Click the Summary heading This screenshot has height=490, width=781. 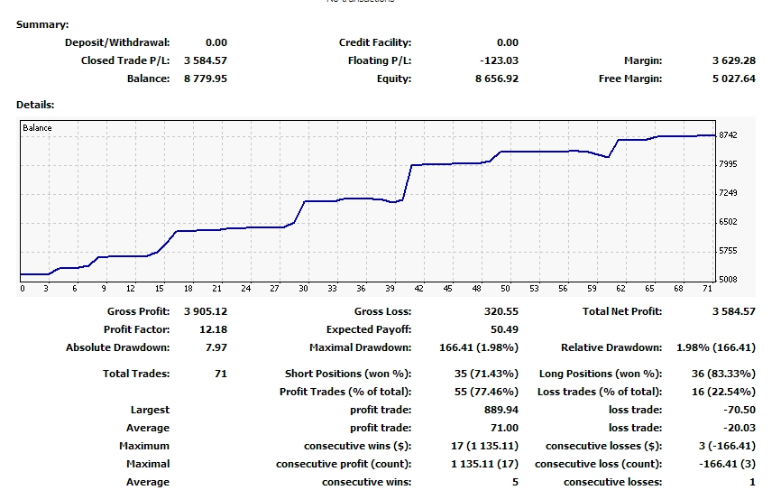tap(42, 25)
